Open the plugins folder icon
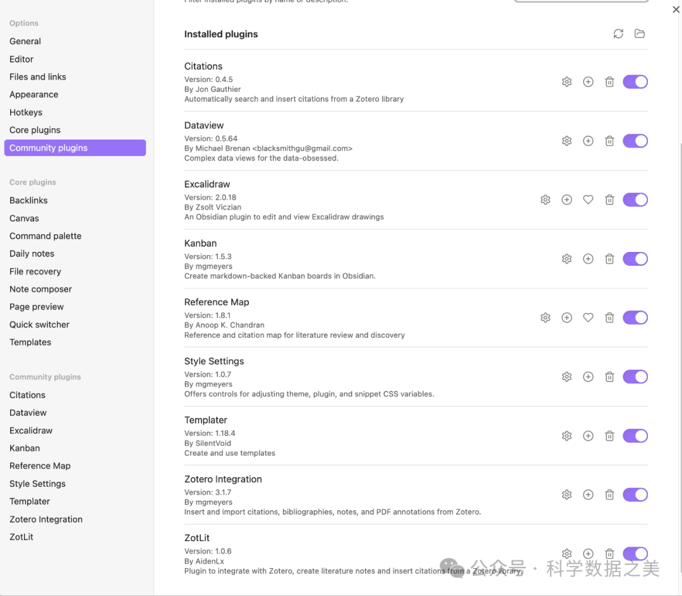The width and height of the screenshot is (682, 596). [x=640, y=34]
